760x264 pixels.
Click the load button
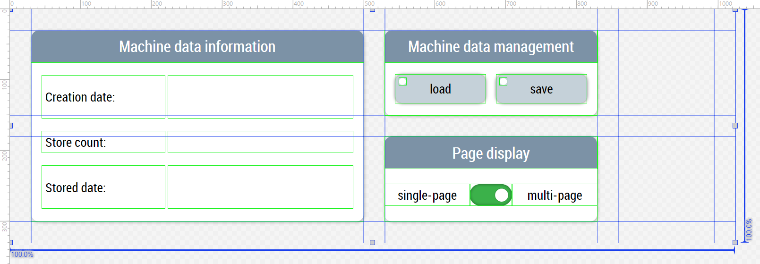440,89
